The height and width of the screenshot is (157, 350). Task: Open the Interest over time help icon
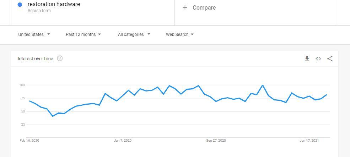click(x=60, y=58)
